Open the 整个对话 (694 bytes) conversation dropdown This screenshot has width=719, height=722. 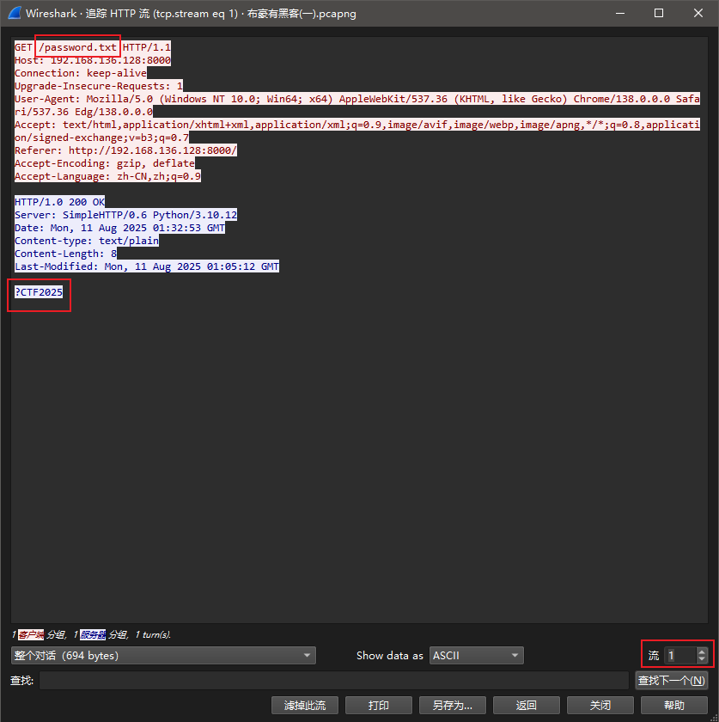(x=163, y=655)
